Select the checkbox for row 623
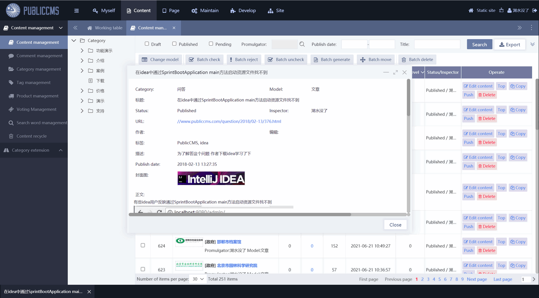The height and width of the screenshot is (298, 539). 143,269
